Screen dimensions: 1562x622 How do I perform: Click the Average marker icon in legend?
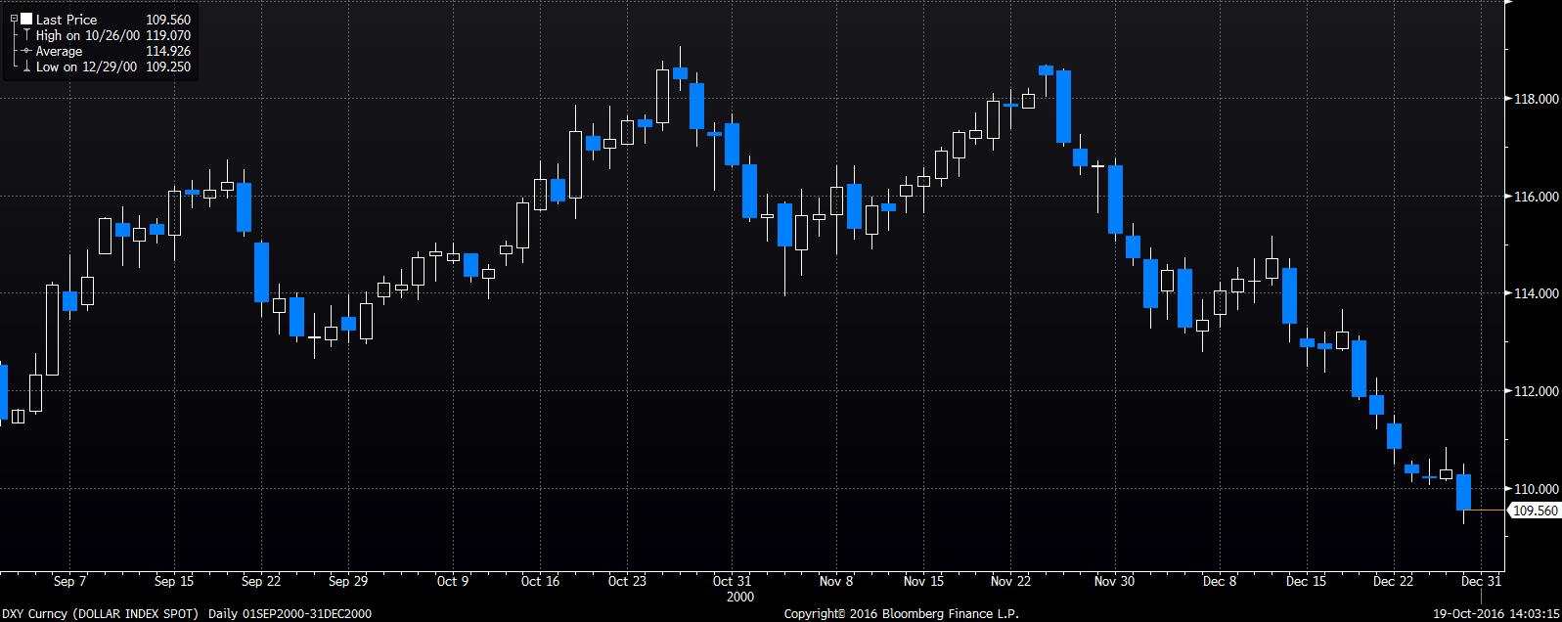click(x=26, y=51)
